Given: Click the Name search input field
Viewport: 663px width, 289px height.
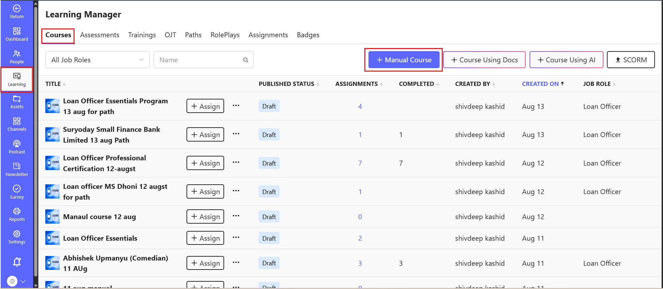Looking at the screenshot, I should click(x=204, y=60).
